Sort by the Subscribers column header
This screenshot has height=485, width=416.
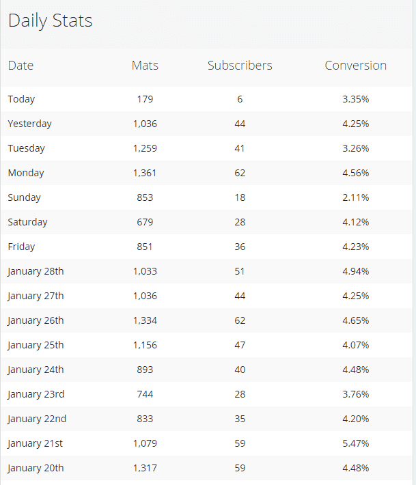coord(240,66)
